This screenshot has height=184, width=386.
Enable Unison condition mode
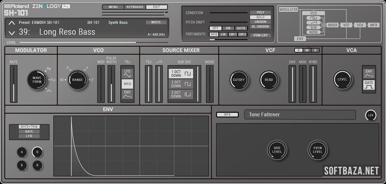(260, 22)
